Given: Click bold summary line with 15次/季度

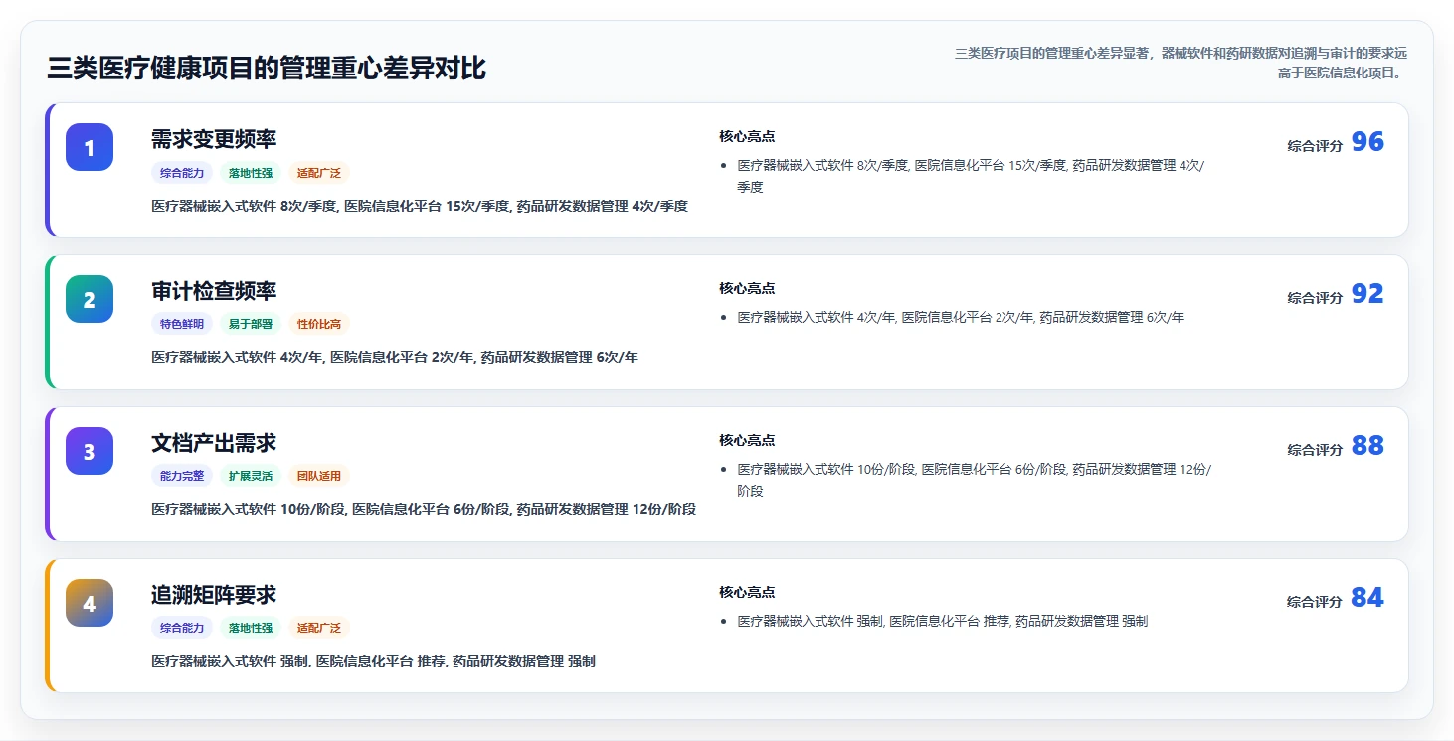Looking at the screenshot, I should [420, 206].
